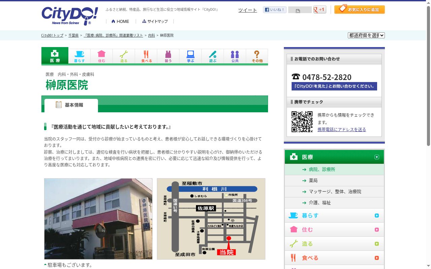
Task: Go to the HOME link
Action: 120,22
